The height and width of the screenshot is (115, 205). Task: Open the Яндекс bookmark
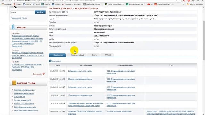(18, 4)
